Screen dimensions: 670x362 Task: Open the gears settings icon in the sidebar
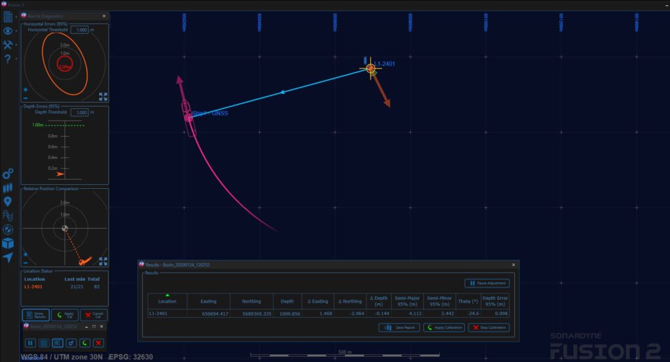point(8,174)
